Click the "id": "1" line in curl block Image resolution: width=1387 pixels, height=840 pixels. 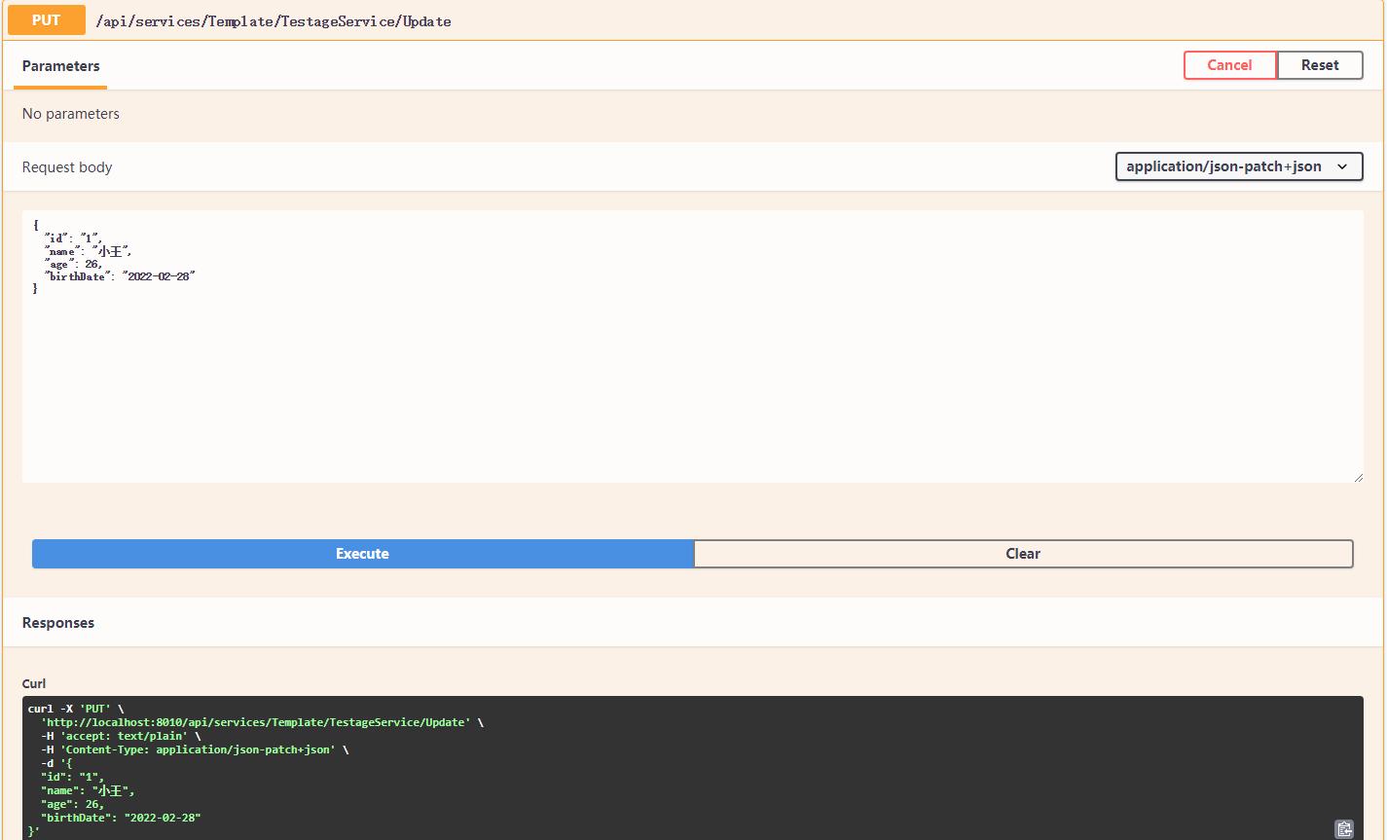pyautogui.click(x=72, y=777)
